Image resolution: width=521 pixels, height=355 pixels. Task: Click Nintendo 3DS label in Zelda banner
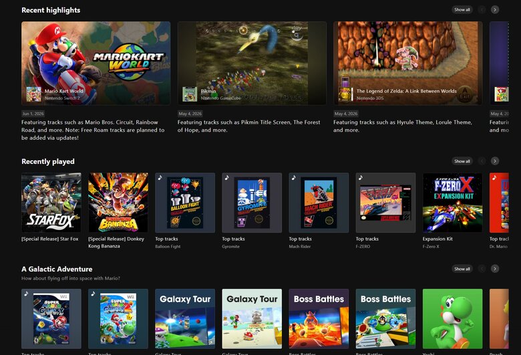(370, 98)
